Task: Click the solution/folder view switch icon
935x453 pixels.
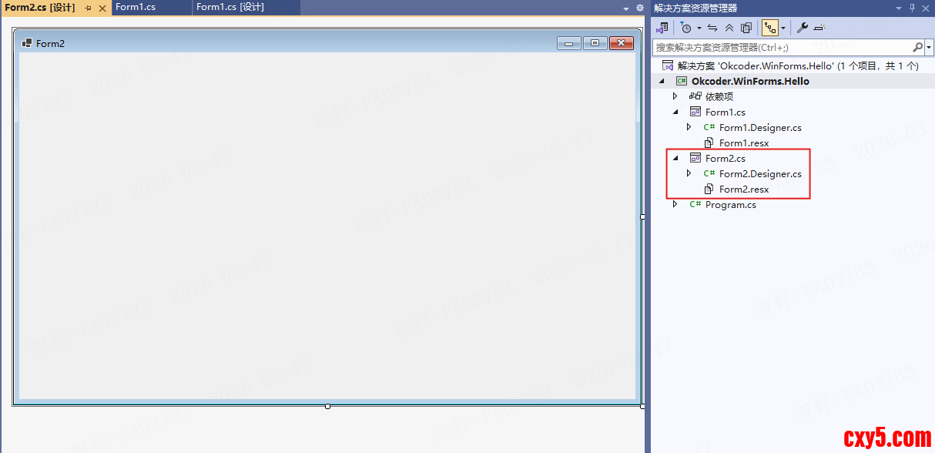Action: [x=662, y=28]
